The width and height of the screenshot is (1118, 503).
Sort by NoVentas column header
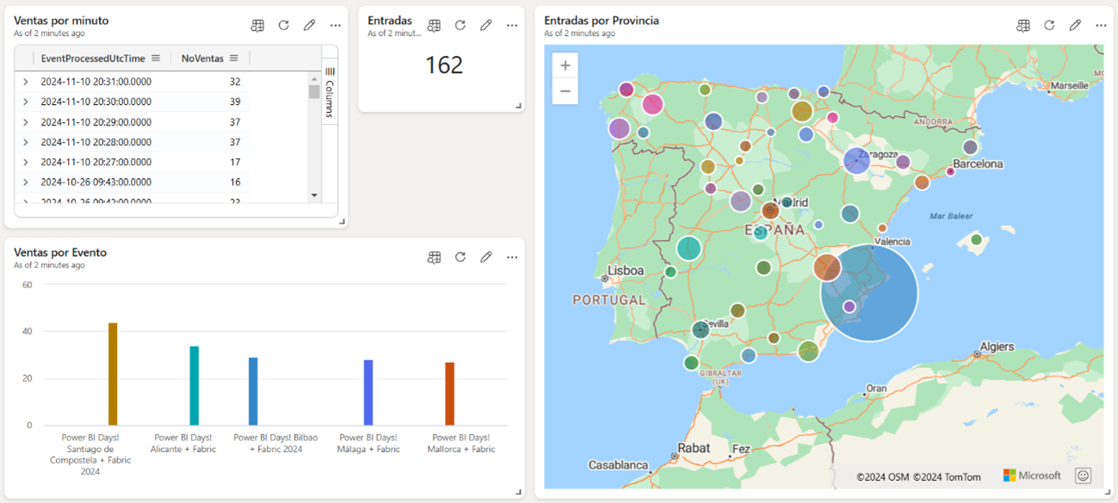click(x=202, y=58)
